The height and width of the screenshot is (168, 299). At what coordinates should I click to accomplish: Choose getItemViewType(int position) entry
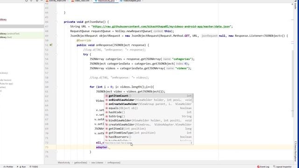[149, 133]
